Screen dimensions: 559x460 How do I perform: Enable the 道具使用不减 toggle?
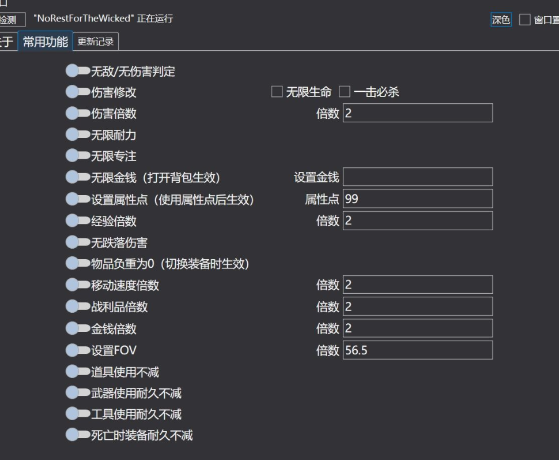click(x=78, y=372)
